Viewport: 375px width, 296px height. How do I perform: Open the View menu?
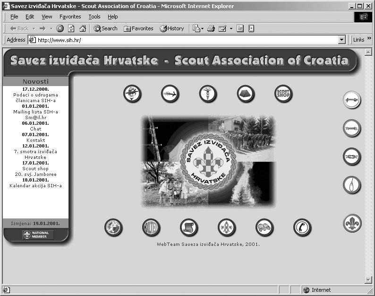47,17
